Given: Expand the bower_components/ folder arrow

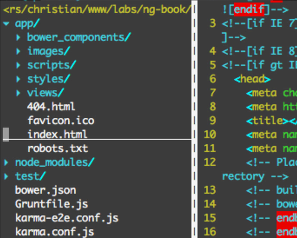Looking at the screenshot, I should (x=18, y=38).
